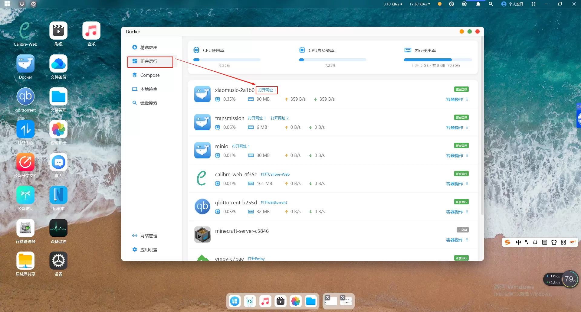Launch the 设备监控 device monitor app

pos(58,228)
